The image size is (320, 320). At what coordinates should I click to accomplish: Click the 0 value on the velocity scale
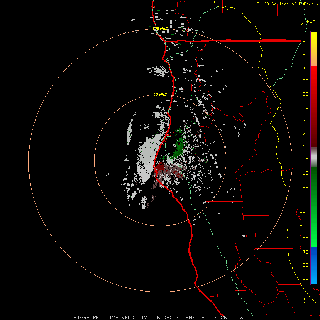pos(307,160)
